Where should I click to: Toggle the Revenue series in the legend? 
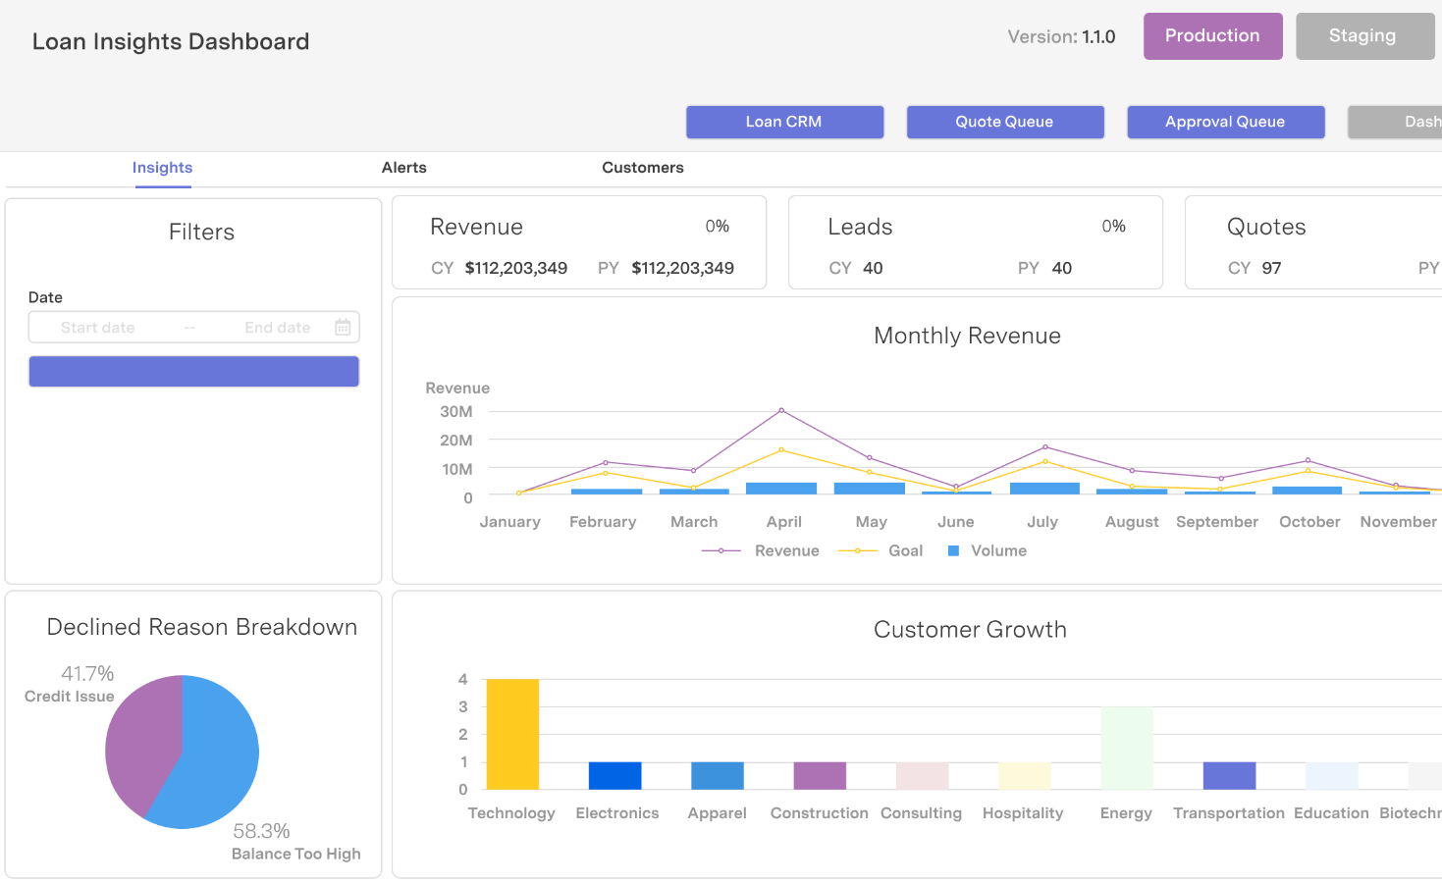[761, 551]
